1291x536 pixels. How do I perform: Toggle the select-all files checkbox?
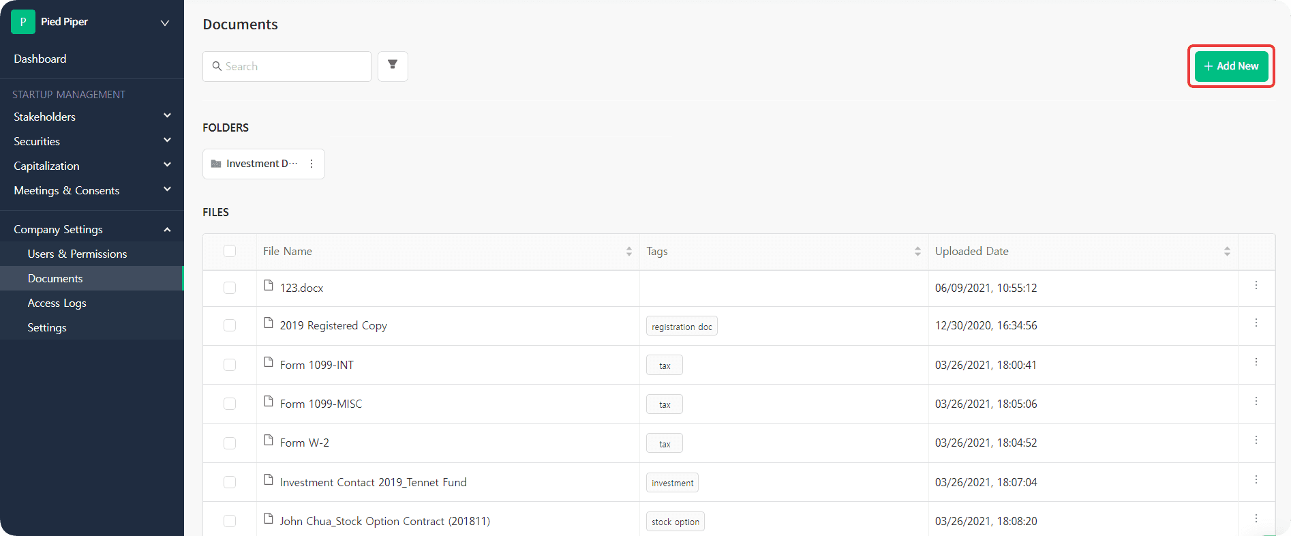[x=230, y=251]
